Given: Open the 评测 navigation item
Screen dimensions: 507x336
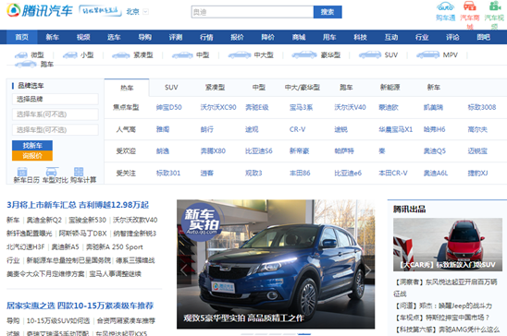Looking at the screenshot, I should (x=176, y=37).
